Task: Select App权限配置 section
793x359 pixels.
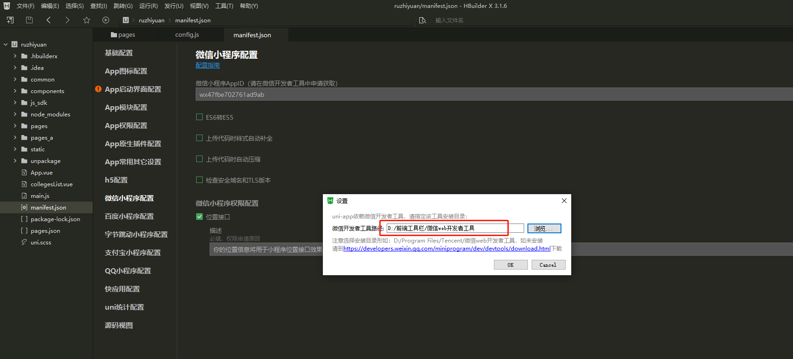Action: (126, 126)
